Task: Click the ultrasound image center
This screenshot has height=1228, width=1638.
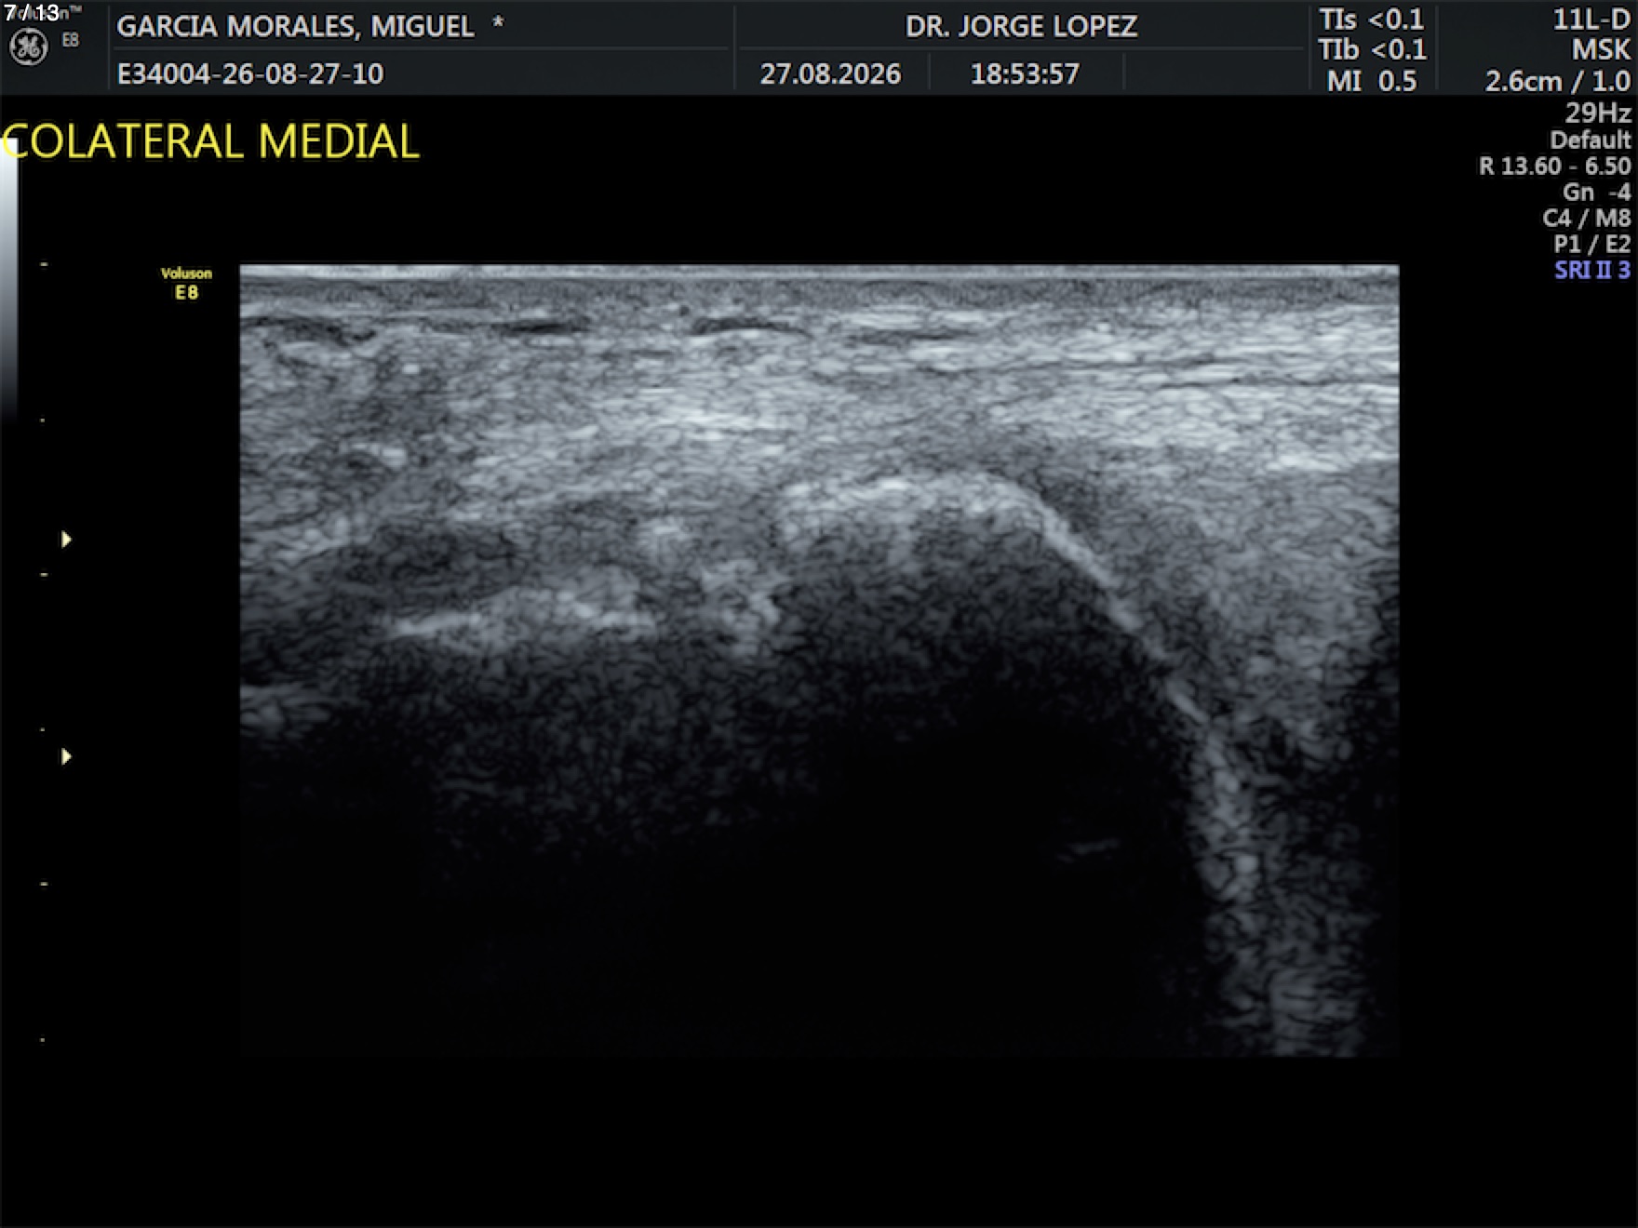Action: 819,661
